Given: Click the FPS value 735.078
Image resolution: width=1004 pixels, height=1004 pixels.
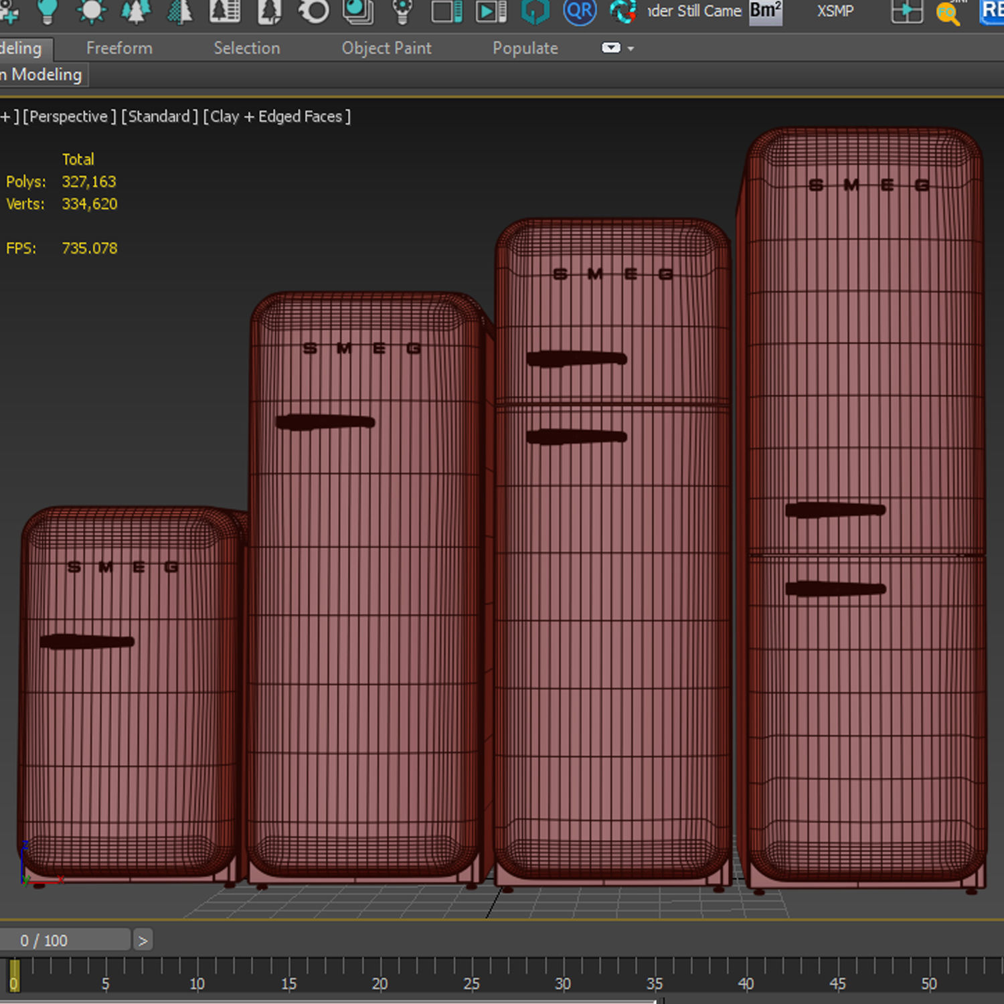Looking at the screenshot, I should [90, 248].
